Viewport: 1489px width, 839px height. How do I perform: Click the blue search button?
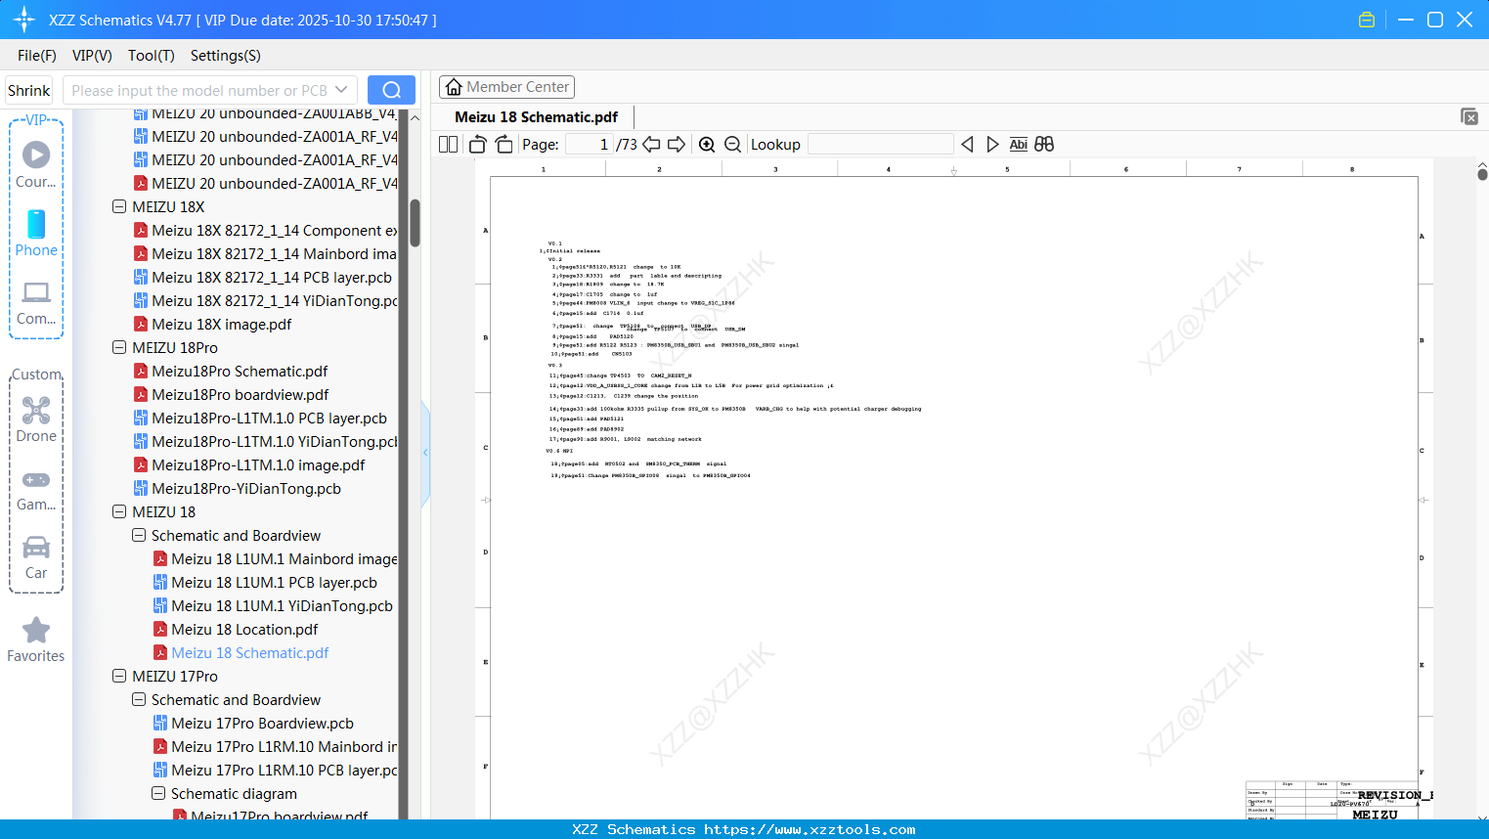click(x=391, y=90)
